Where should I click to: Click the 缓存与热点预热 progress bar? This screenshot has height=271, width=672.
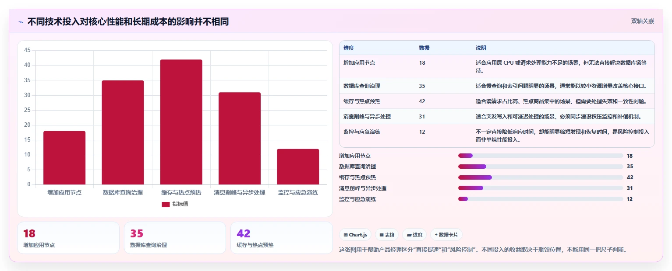pyautogui.click(x=541, y=177)
